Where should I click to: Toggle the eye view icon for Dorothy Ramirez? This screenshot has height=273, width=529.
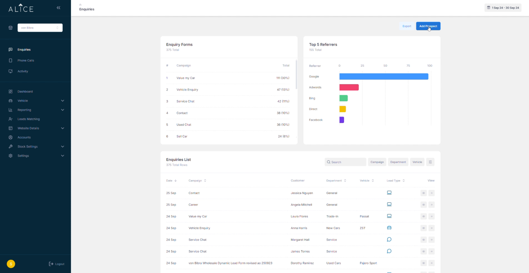click(x=423, y=263)
